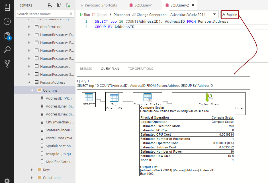This screenshot has width=268, height=183.
Task: Click the Query 1 statement text
Action: (145, 86)
